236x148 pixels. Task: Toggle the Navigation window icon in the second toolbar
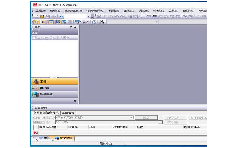click(x=36, y=22)
